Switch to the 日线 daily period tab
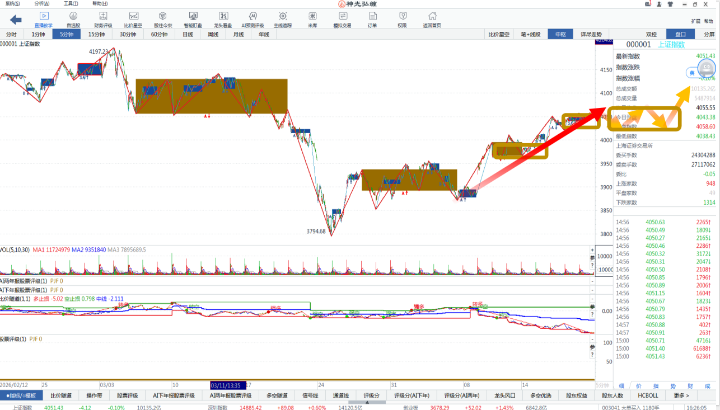This screenshot has height=410, width=720. point(188,34)
